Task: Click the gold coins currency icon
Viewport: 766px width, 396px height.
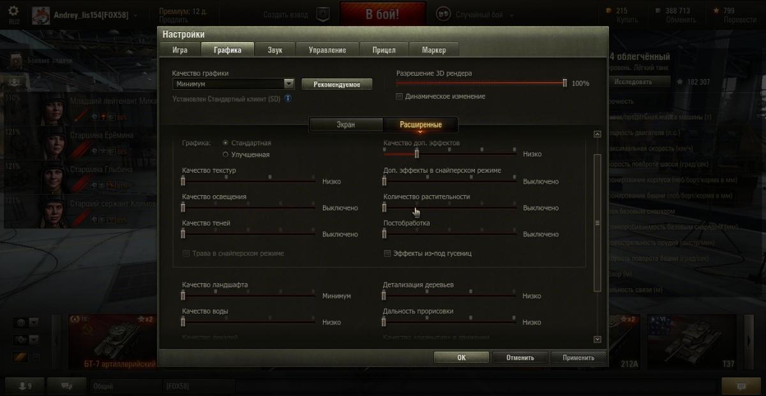Action: (608, 10)
